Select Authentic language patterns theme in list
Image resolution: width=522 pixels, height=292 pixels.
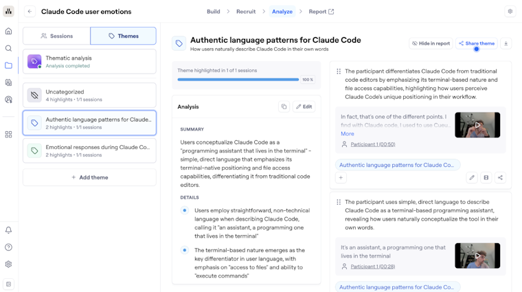click(x=89, y=123)
